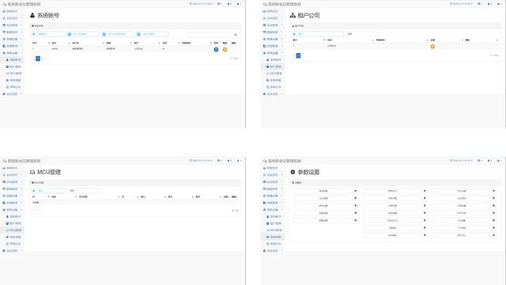Select blue page 1 button in 租户公司 screen
506x285 pixels.
(298, 55)
